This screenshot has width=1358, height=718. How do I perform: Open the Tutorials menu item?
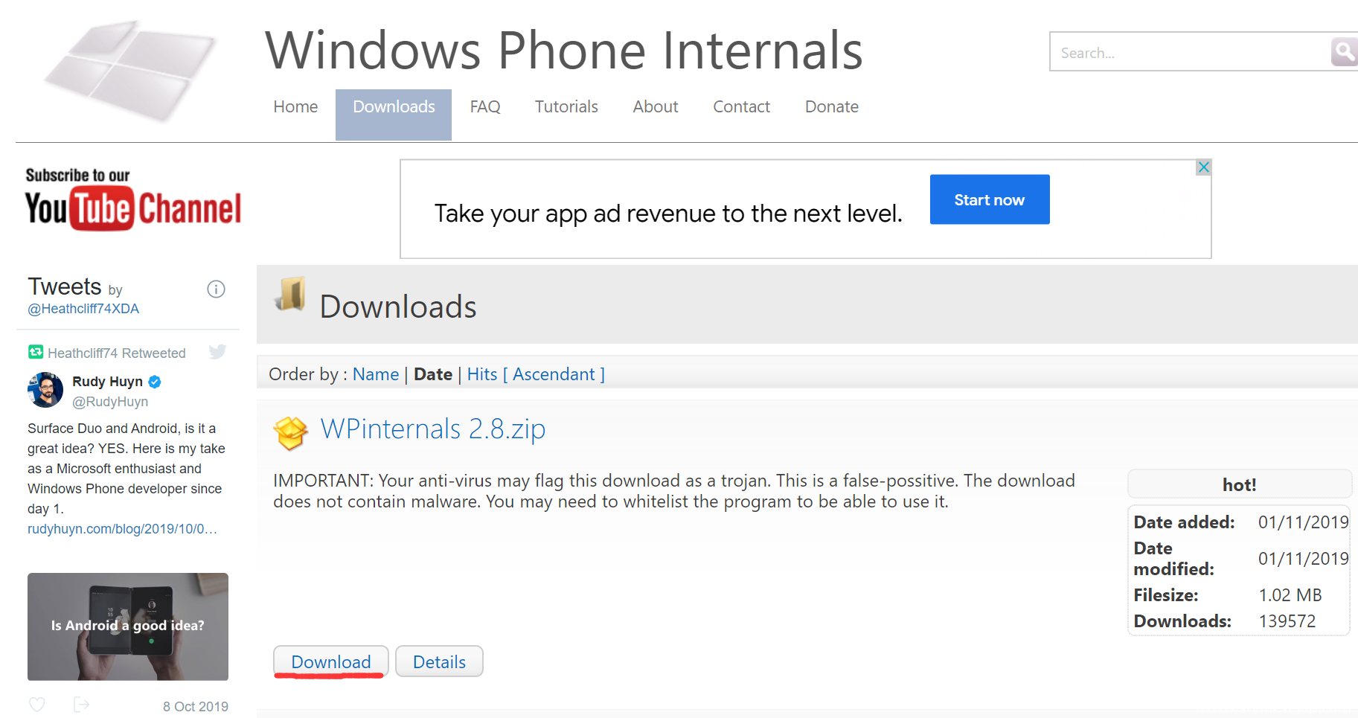tap(566, 107)
